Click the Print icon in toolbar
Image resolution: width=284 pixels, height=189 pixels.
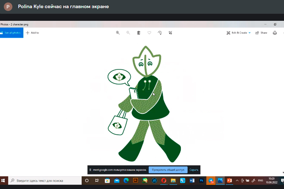pos(275,33)
